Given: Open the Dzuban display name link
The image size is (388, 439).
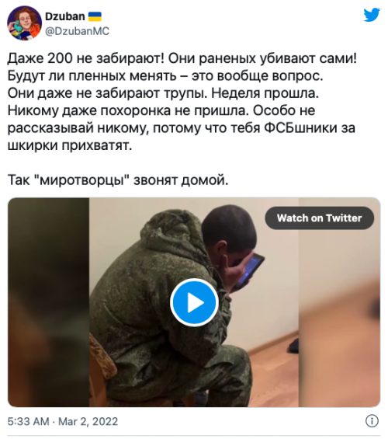Looking at the screenshot, I should coord(65,16).
